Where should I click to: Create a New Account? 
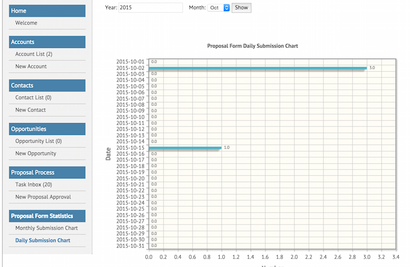coord(31,67)
